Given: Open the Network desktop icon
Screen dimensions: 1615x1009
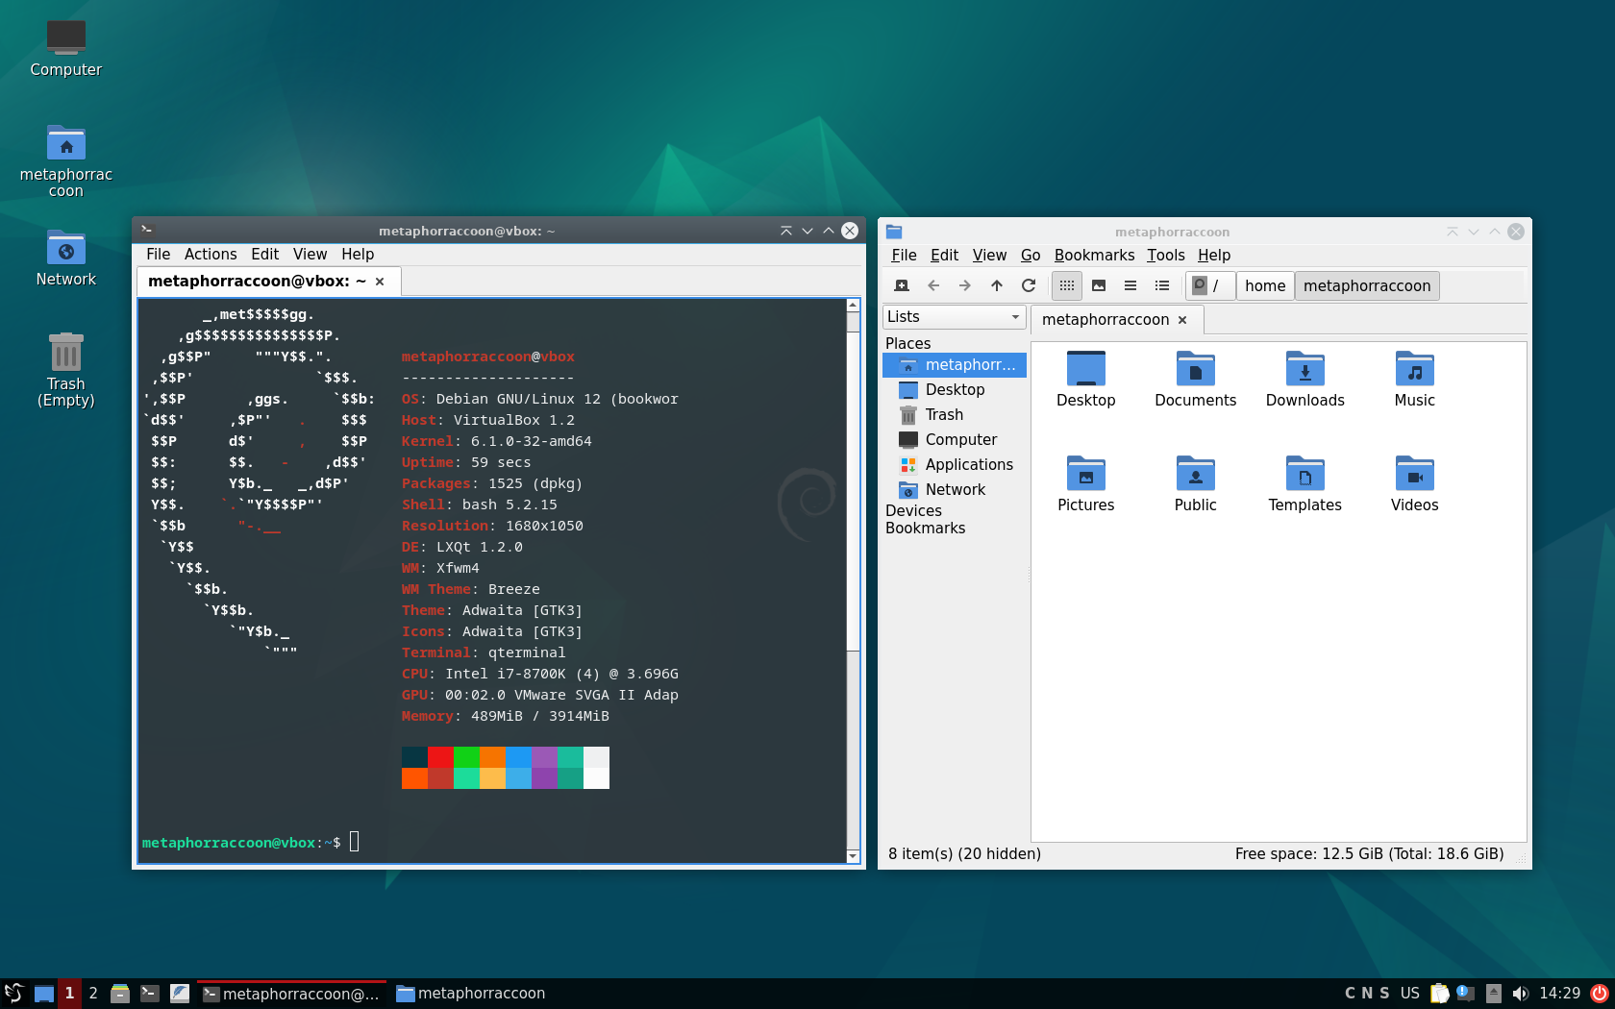Looking at the screenshot, I should point(65,258).
